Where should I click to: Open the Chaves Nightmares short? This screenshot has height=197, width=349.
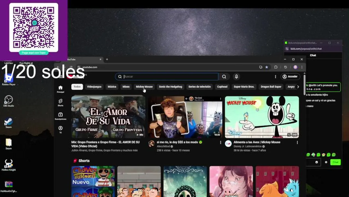93,181
